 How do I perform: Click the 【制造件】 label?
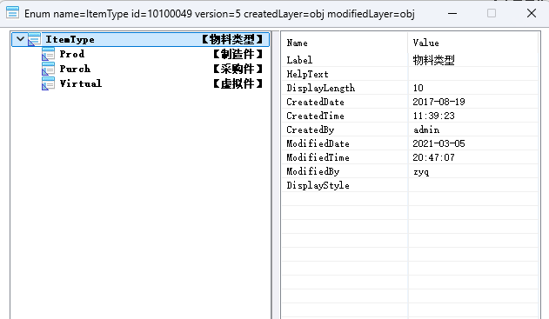pos(238,54)
